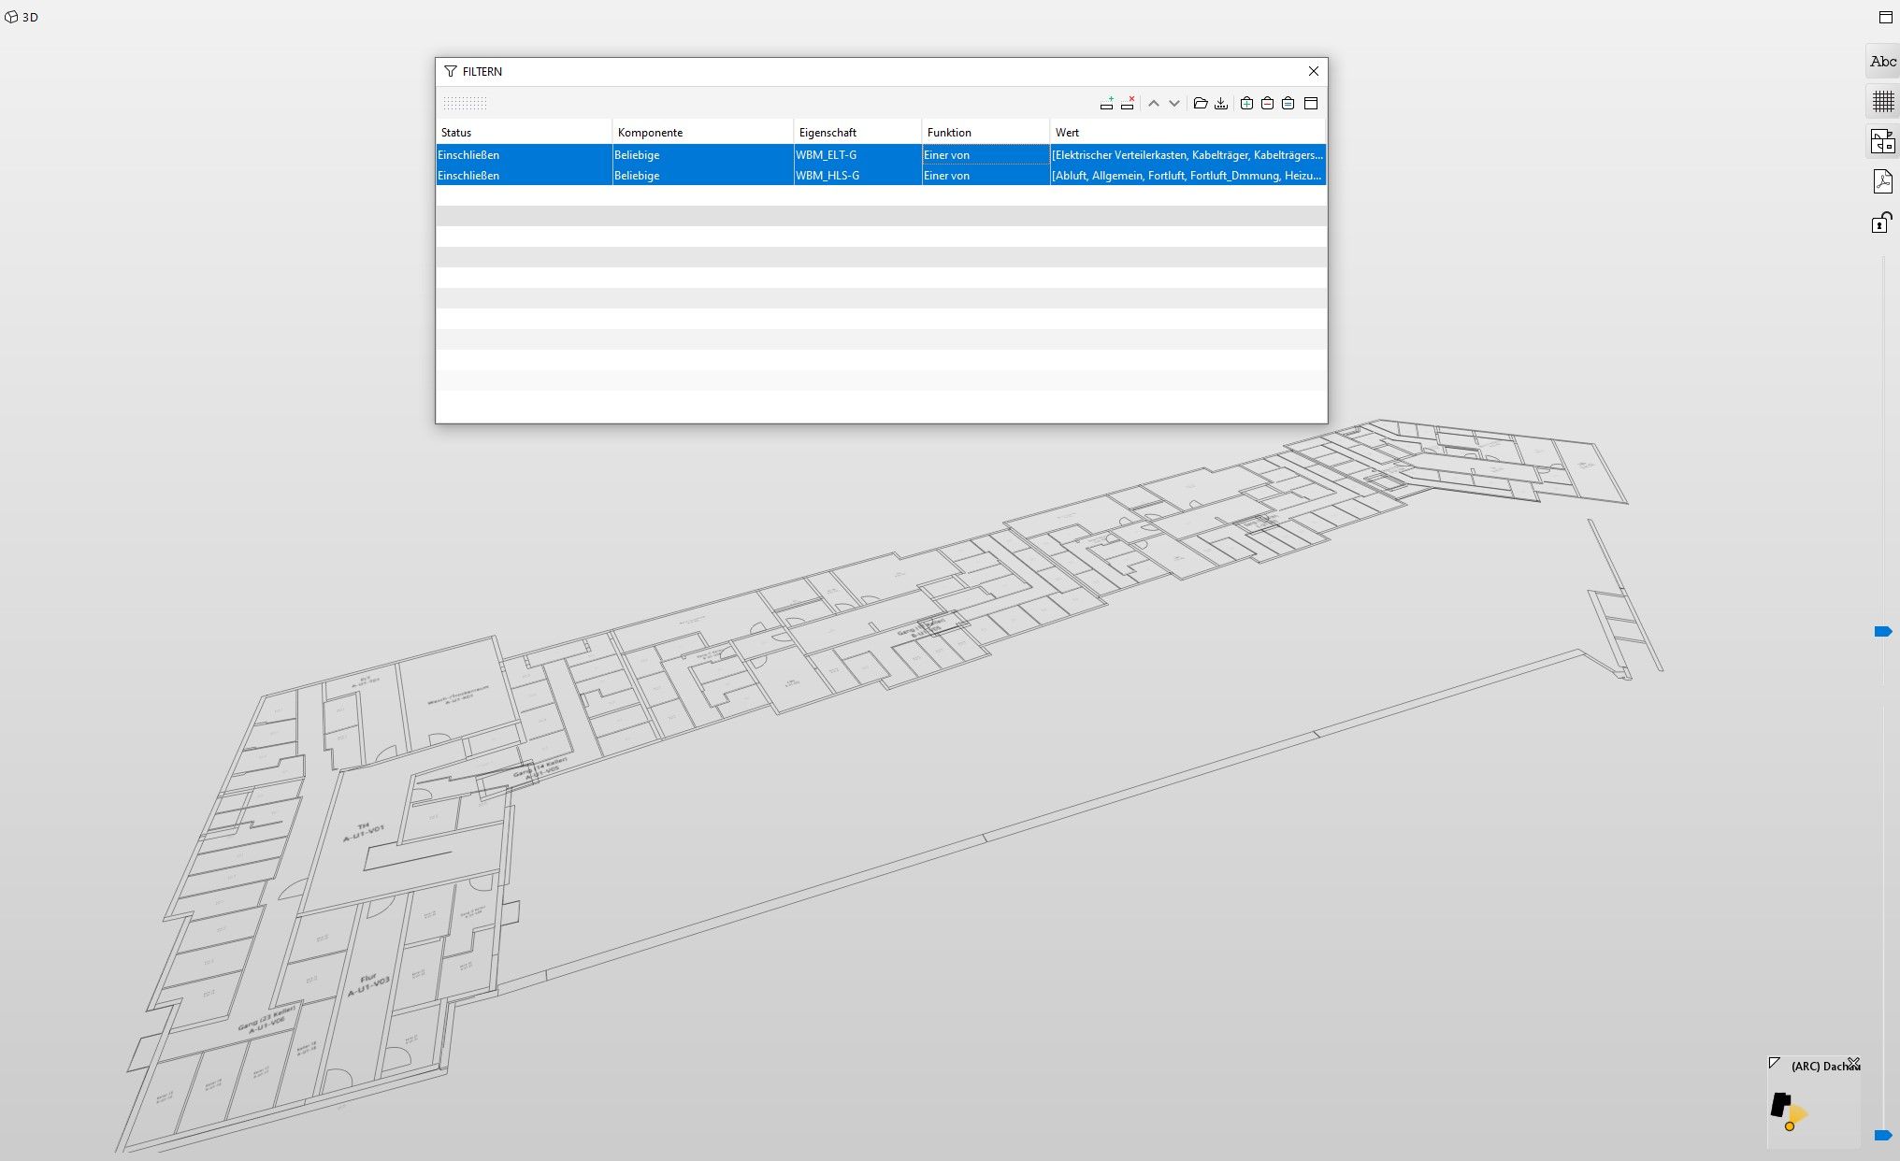Click the WBM_HLS-G property cell
The image size is (1900, 1161).
pos(857,176)
